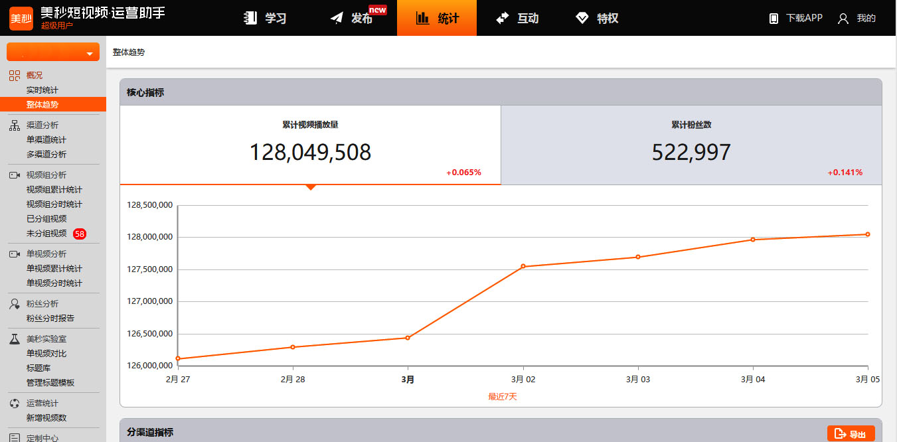Click the 导出 export button
The width and height of the screenshot is (897, 442).
point(851,434)
